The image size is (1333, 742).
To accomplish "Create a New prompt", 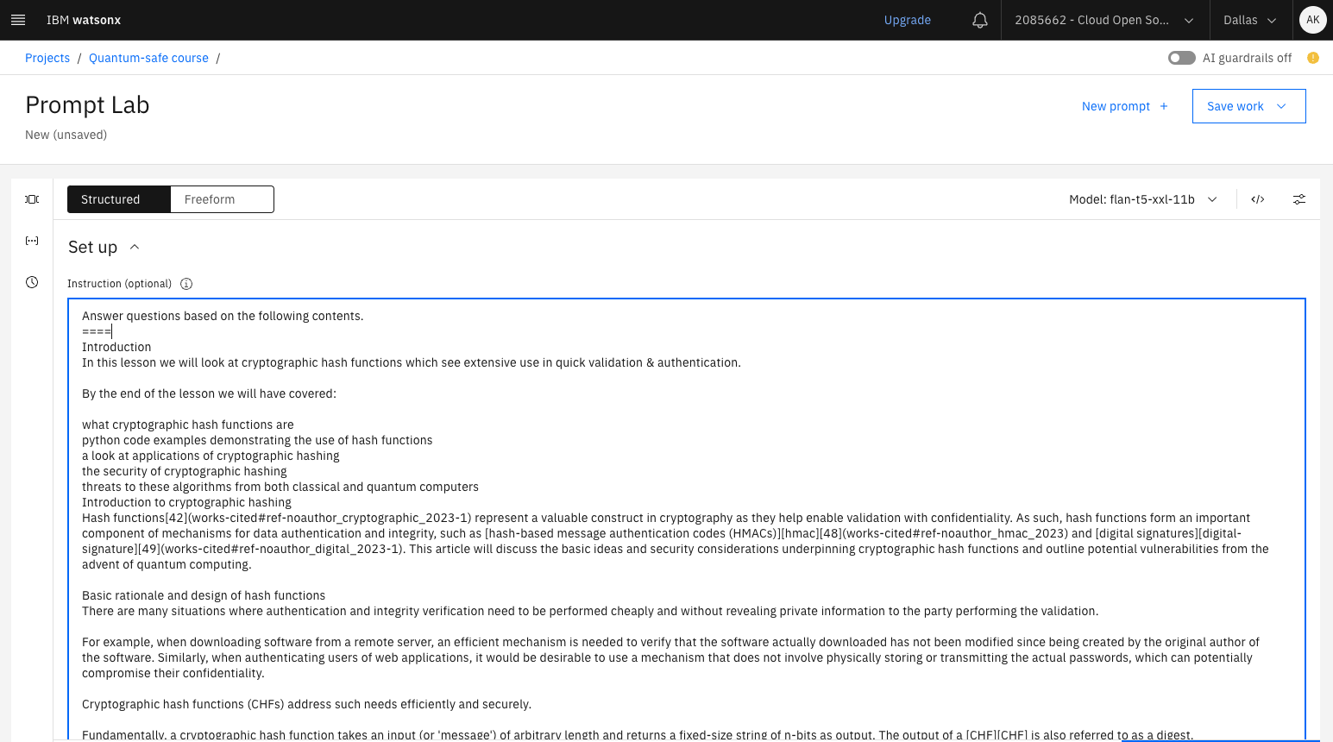I will coord(1124,106).
